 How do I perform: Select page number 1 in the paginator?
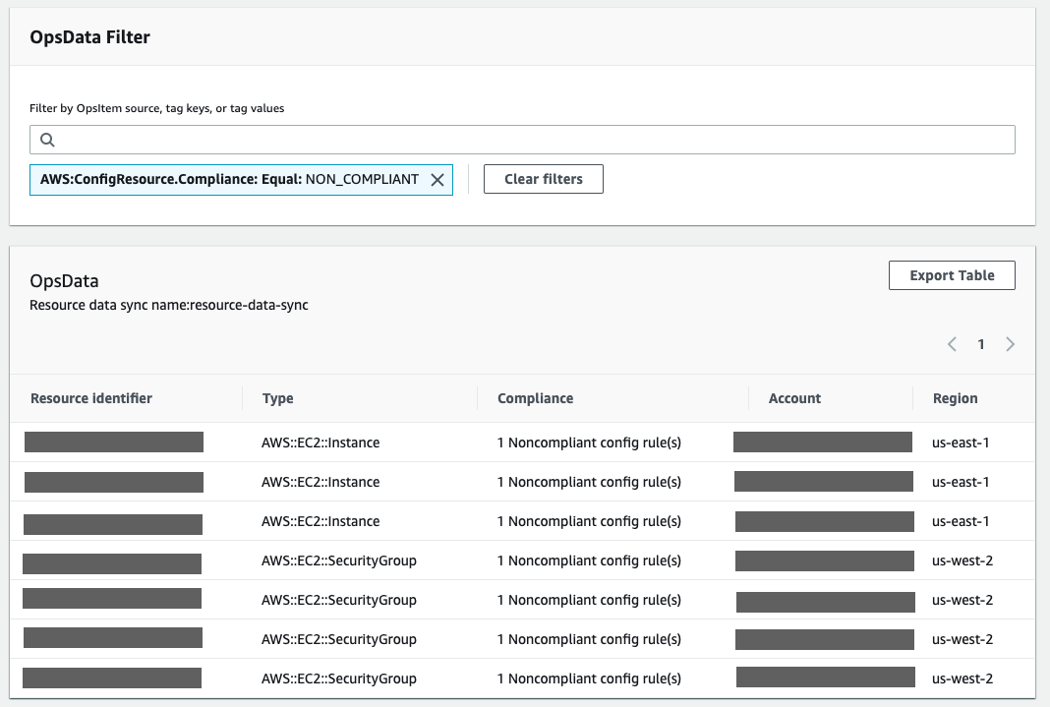pyautogui.click(x=980, y=344)
